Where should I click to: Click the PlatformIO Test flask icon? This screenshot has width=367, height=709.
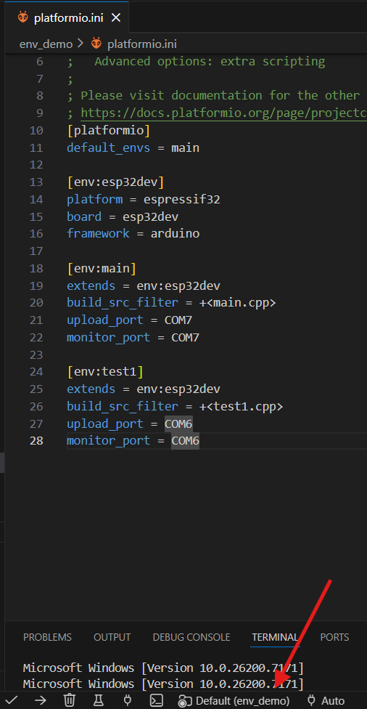click(99, 700)
